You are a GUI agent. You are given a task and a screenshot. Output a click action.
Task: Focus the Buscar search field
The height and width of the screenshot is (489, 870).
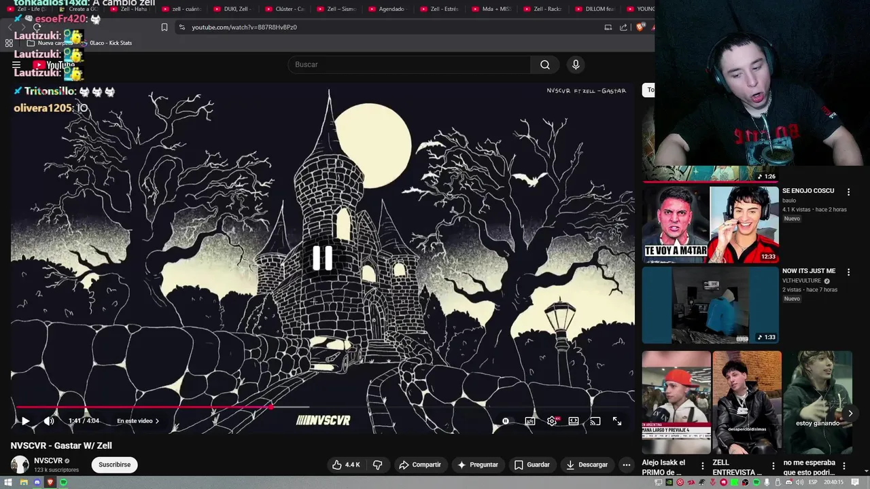409,65
